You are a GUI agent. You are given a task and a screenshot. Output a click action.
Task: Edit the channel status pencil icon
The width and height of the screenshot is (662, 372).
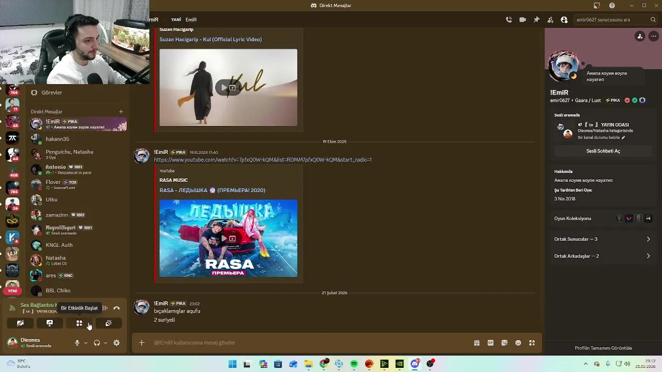click(x=623, y=138)
